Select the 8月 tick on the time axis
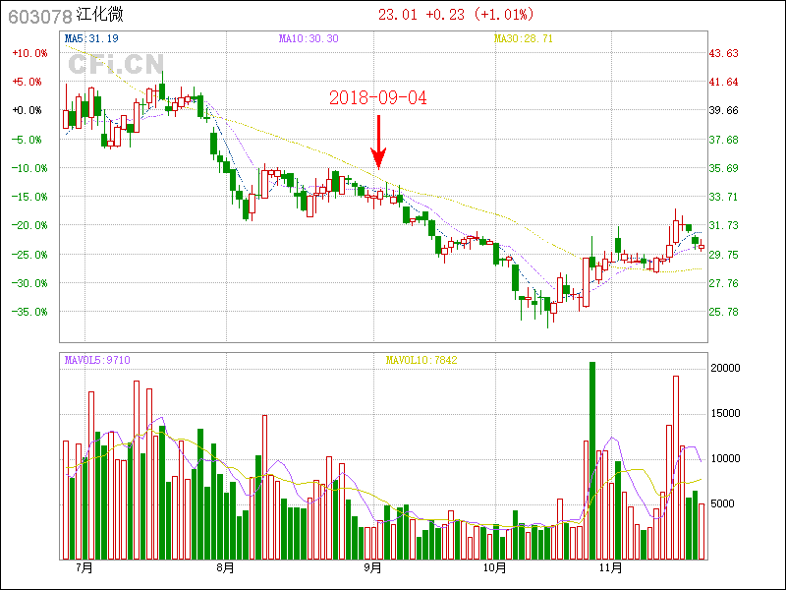Image resolution: width=786 pixels, height=590 pixels. 225,567
